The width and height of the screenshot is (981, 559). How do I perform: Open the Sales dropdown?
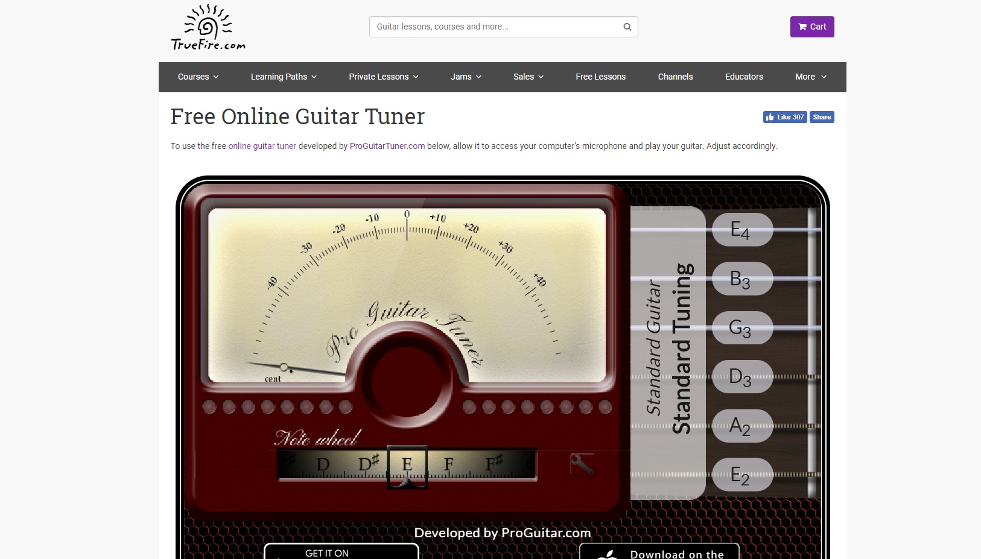(529, 77)
